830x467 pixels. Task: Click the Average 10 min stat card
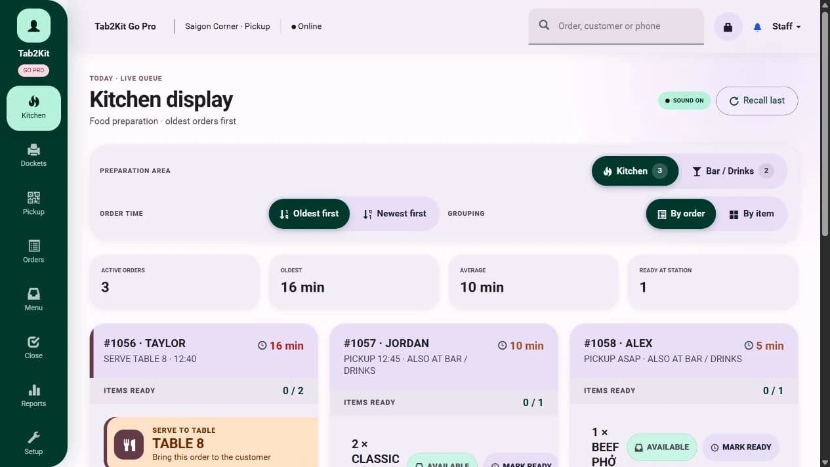(533, 281)
